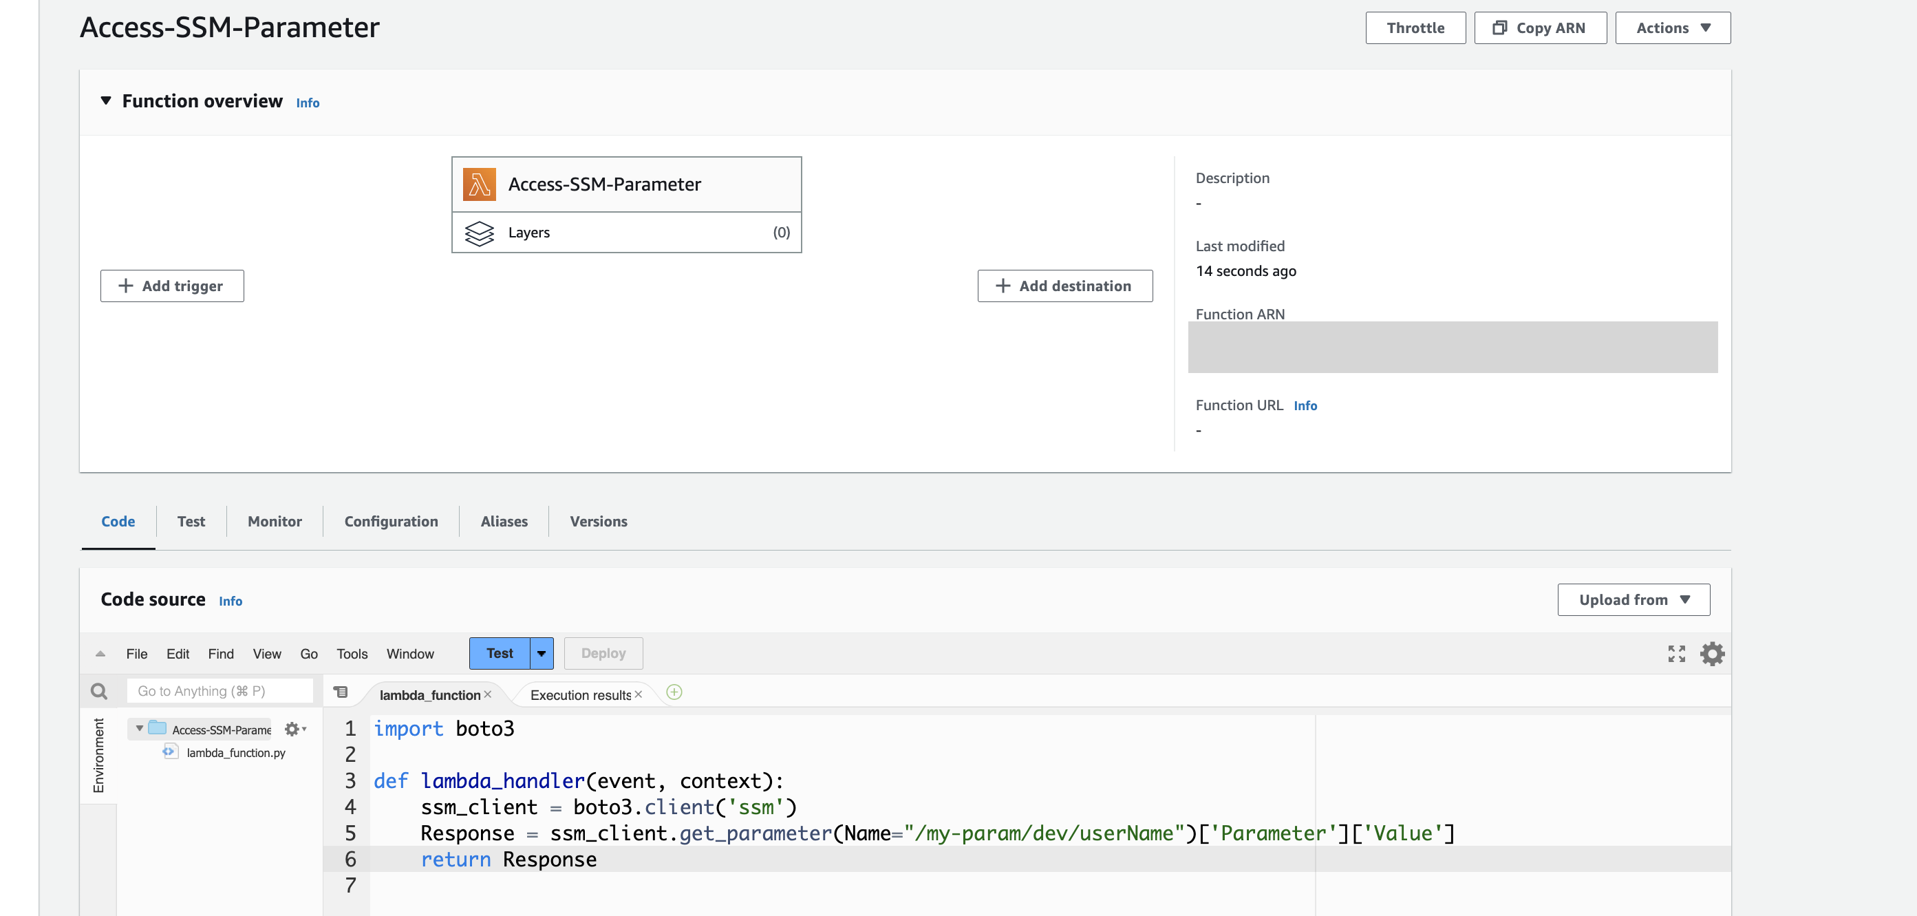Toggle fullscreen editor mode icon
Viewport: 1917px width, 916px height.
click(x=1676, y=653)
